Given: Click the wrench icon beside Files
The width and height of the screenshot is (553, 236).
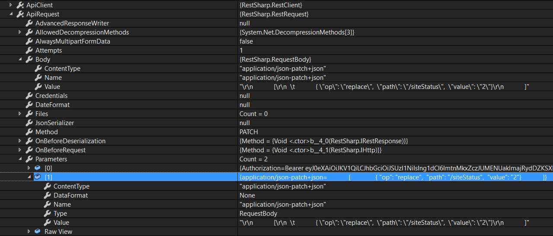Looking at the screenshot, I should [x=29, y=114].
